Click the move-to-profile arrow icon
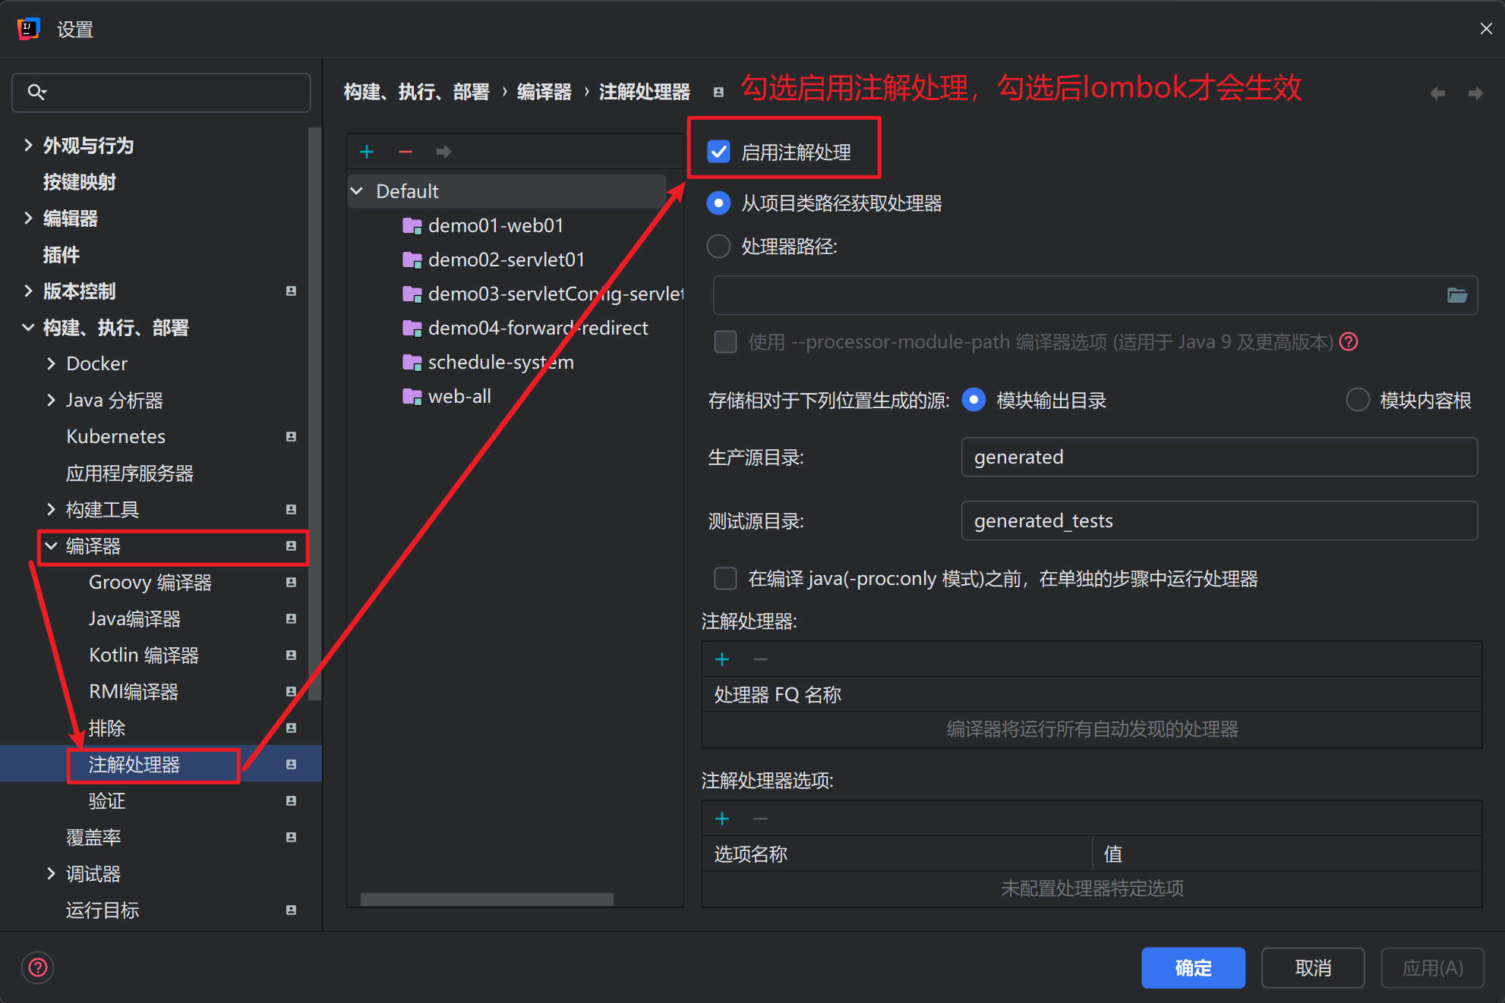Viewport: 1505px width, 1003px height. (x=443, y=152)
